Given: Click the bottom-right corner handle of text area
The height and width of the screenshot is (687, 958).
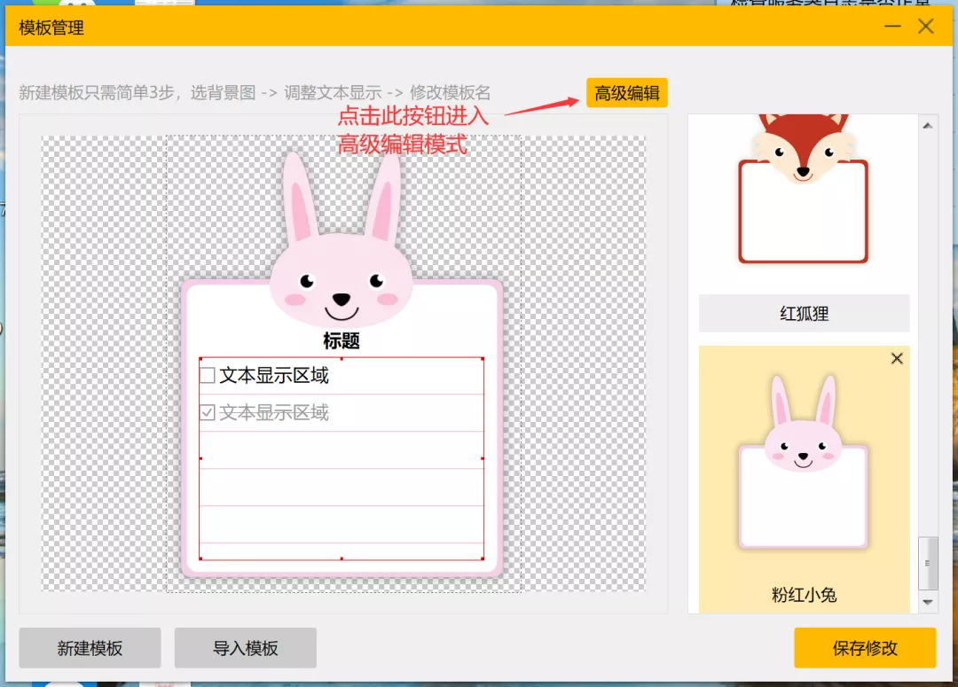Looking at the screenshot, I should [x=483, y=558].
